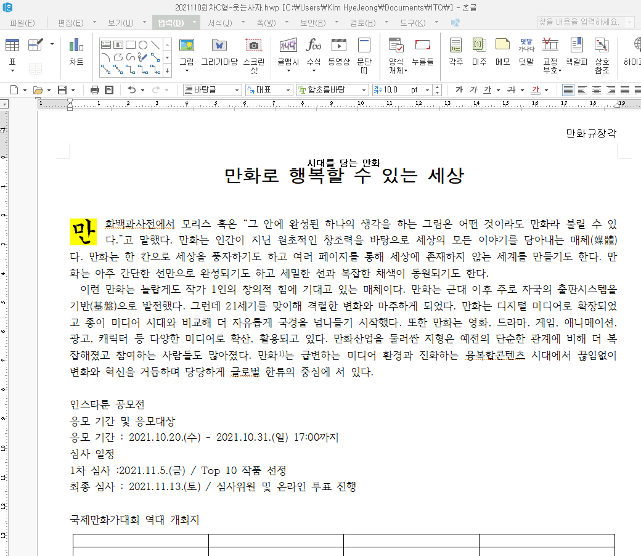Click the font size 10.0 field
Image resolution: width=641 pixels, height=556 pixels.
[x=396, y=90]
